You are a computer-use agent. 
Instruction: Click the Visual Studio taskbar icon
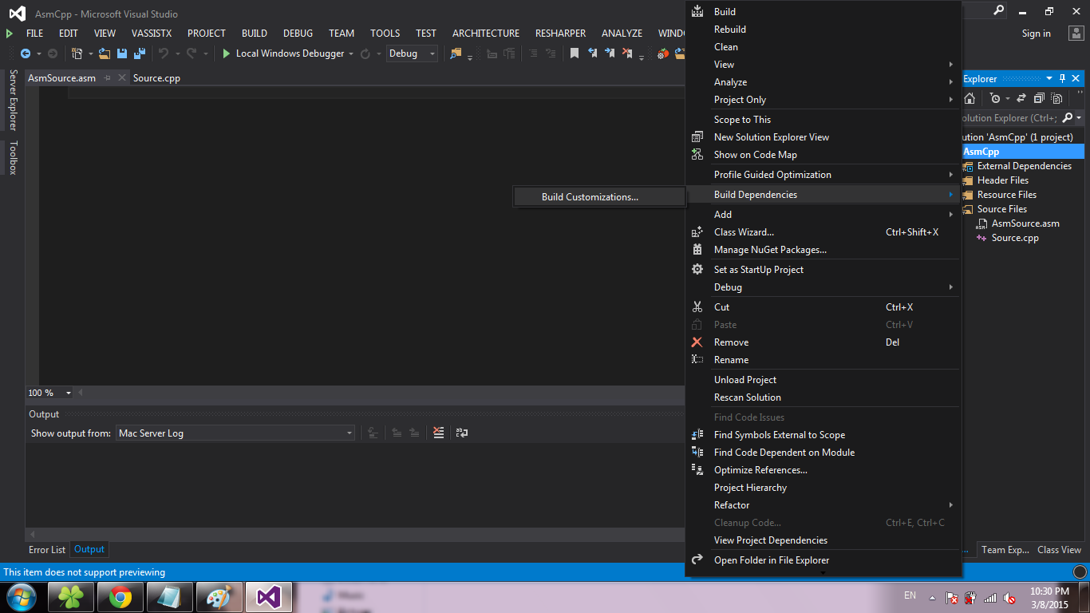point(268,597)
